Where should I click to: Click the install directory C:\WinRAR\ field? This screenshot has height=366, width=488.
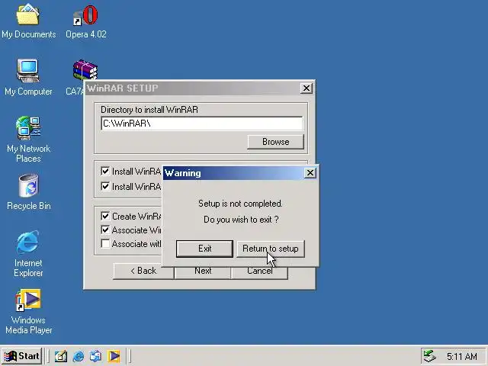[201, 124]
